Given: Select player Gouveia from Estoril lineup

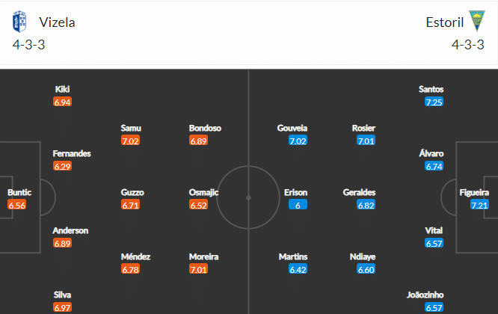Looking at the screenshot, I should [x=292, y=128].
